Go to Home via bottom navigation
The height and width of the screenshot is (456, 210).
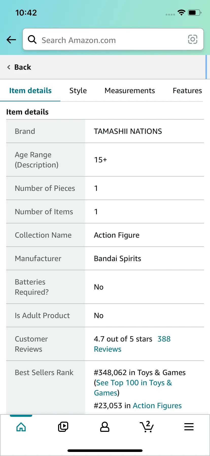pyautogui.click(x=21, y=427)
